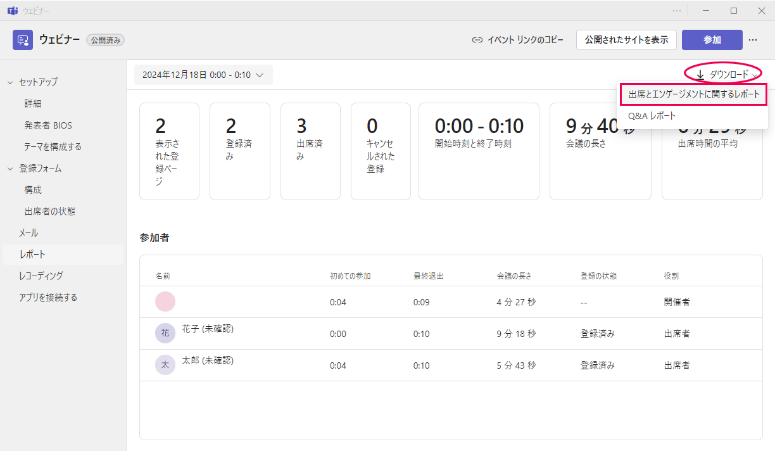The width and height of the screenshot is (775, 451).
Task: Collapse the 登録フォーム section
Action: pos(10,168)
